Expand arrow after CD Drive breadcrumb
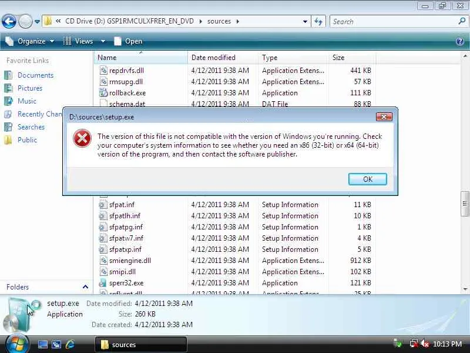This screenshot has height=353, width=470. pyautogui.click(x=200, y=21)
